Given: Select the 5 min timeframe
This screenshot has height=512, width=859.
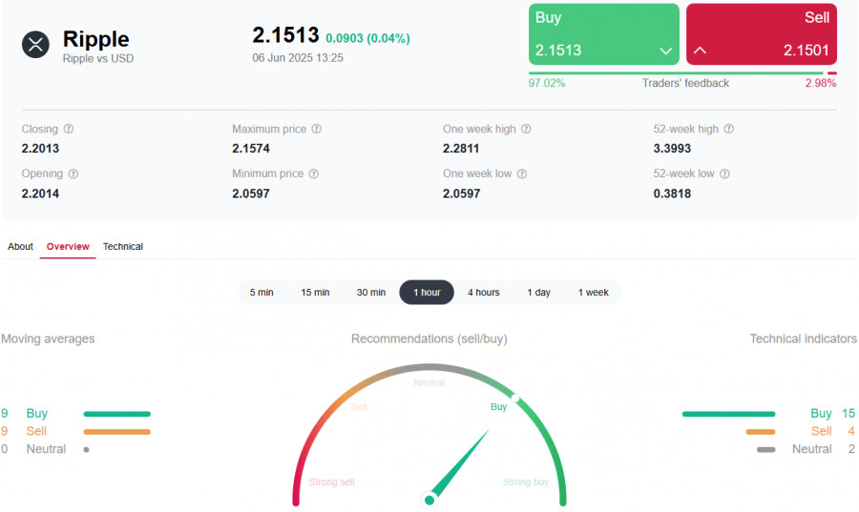Looking at the screenshot, I should pyautogui.click(x=262, y=293).
